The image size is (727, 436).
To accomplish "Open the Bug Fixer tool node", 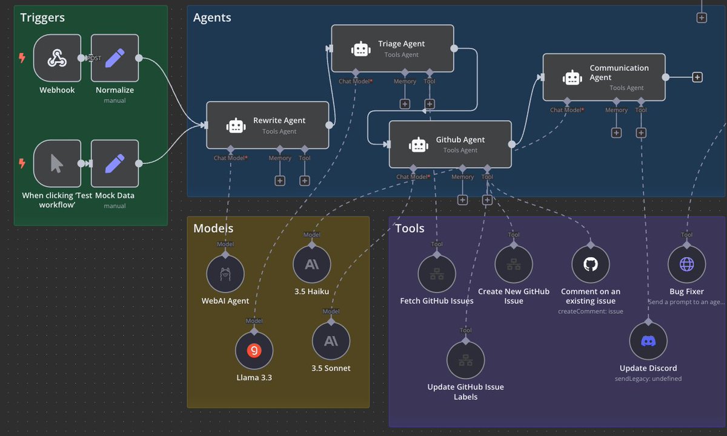I will pyautogui.click(x=686, y=264).
